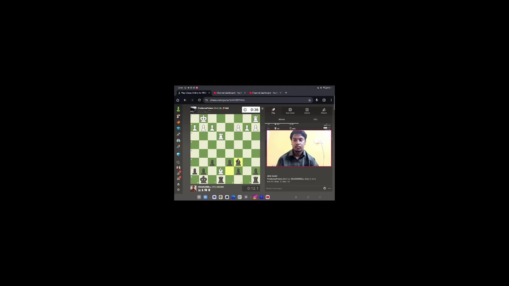Open the red YouTube icon in taskbar
The width and height of the screenshot is (509, 286).
[x=268, y=197]
